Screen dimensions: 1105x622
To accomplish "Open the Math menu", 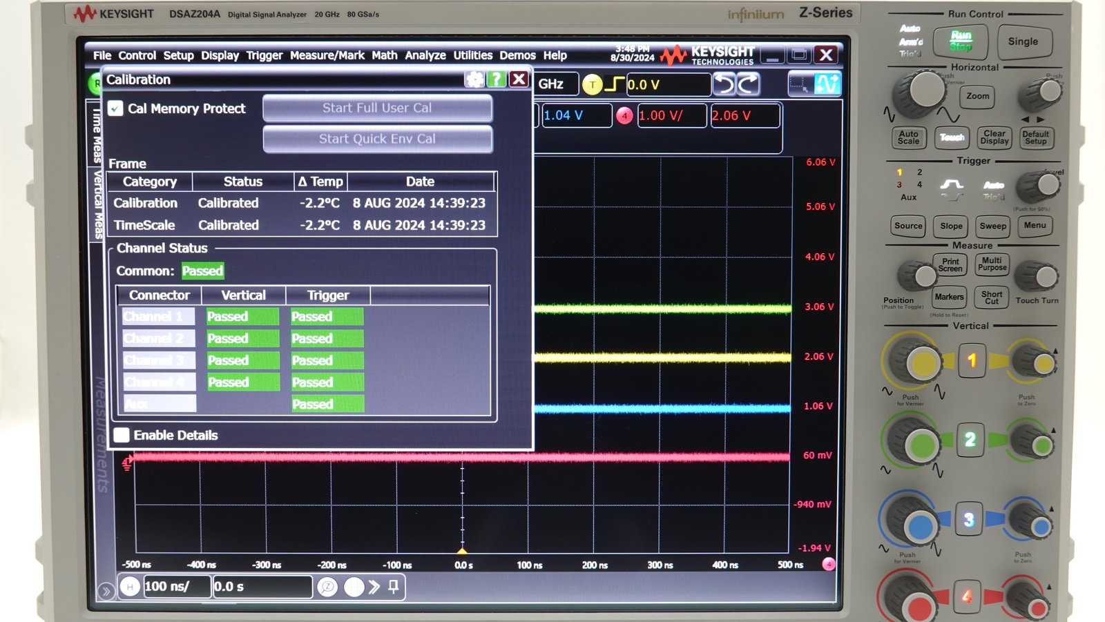I will pyautogui.click(x=384, y=55).
